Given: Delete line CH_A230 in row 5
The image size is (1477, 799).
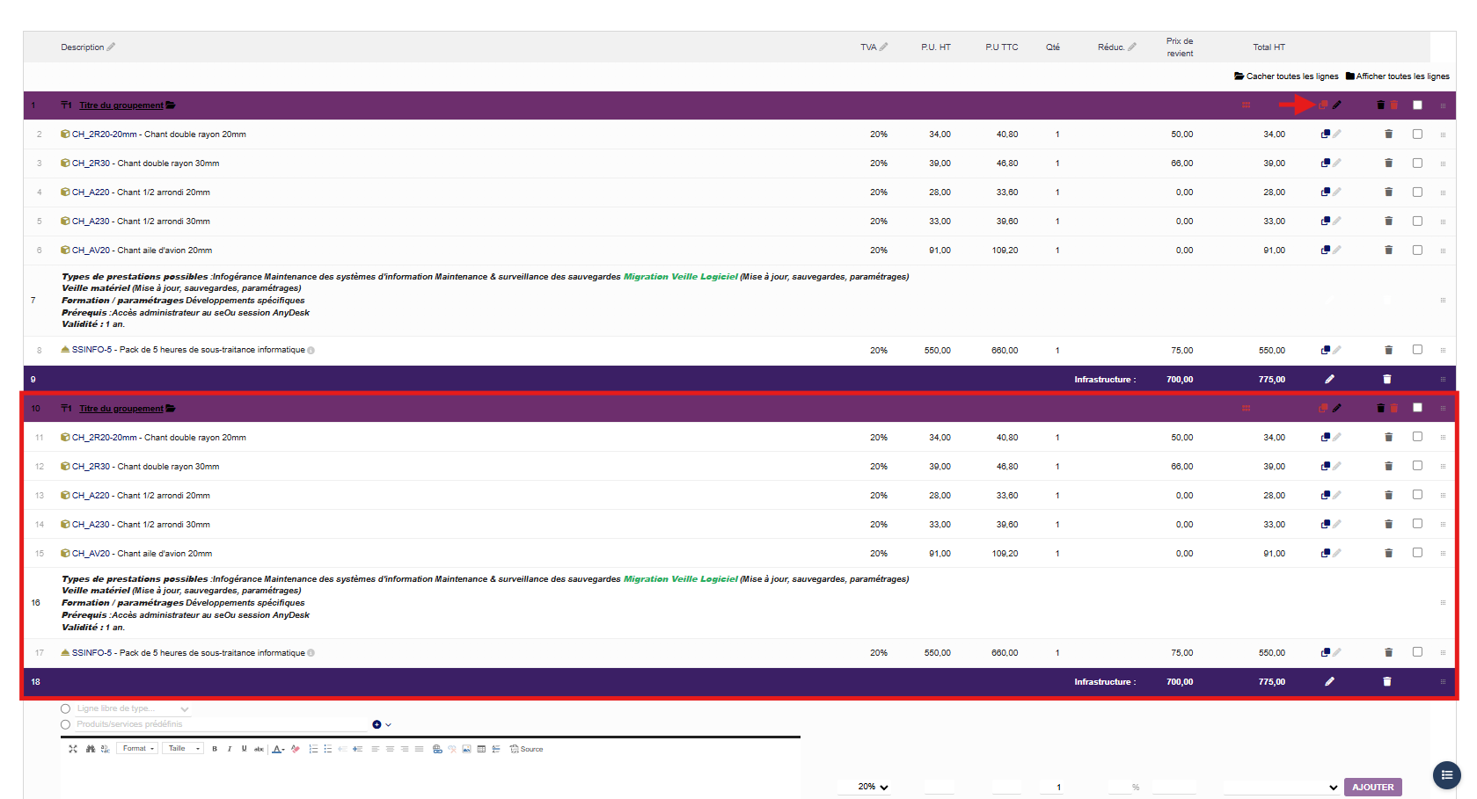Looking at the screenshot, I should [1389, 222].
